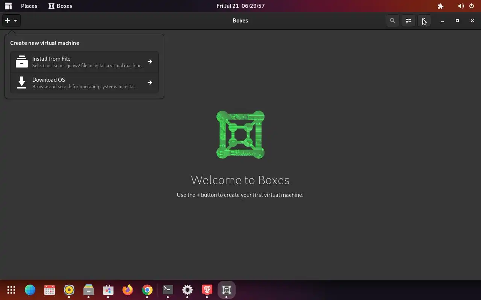Click the search magnifier button in Boxes
This screenshot has width=481, height=300.
pyautogui.click(x=393, y=21)
